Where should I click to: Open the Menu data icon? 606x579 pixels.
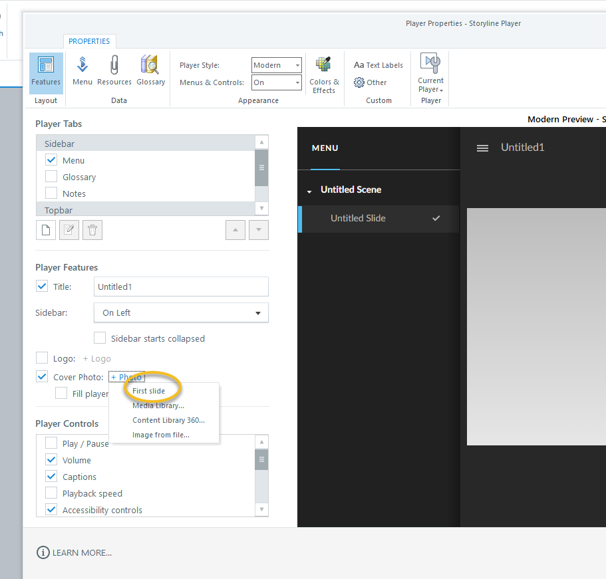(x=82, y=72)
